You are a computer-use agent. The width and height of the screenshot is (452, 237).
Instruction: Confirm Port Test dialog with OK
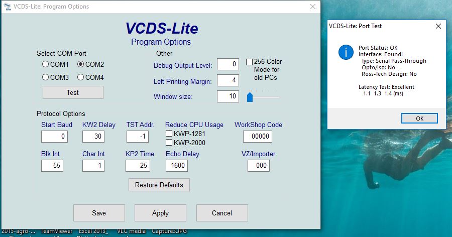point(419,118)
